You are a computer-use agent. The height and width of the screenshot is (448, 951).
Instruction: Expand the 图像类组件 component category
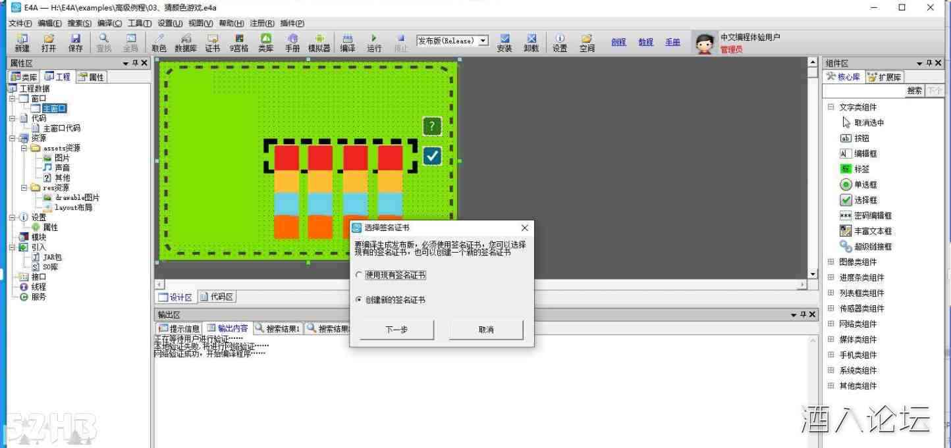(831, 262)
